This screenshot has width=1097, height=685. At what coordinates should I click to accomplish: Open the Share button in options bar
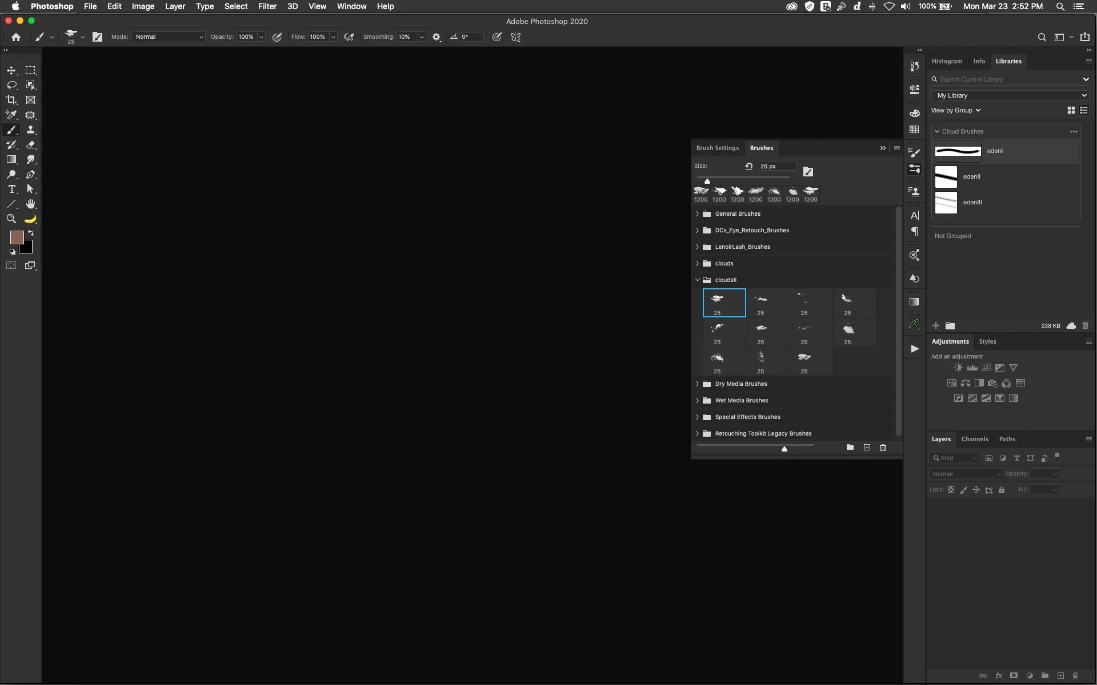[1084, 37]
